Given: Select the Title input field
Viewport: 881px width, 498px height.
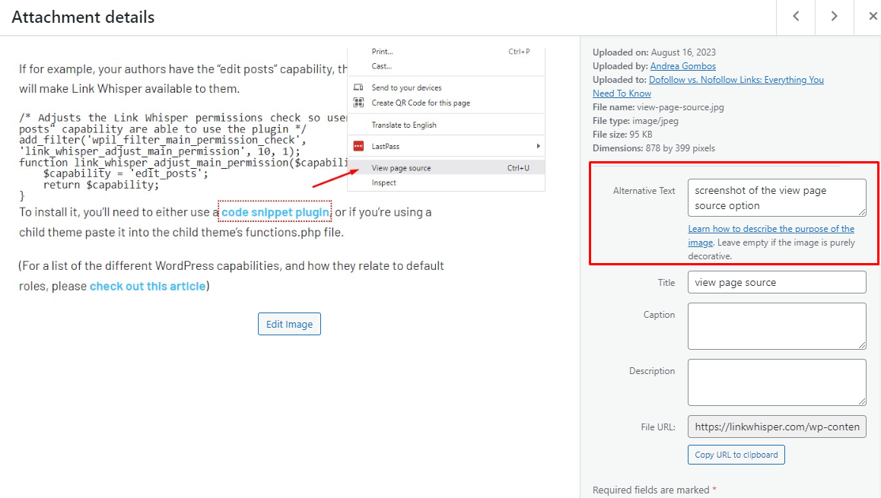Looking at the screenshot, I should (776, 281).
